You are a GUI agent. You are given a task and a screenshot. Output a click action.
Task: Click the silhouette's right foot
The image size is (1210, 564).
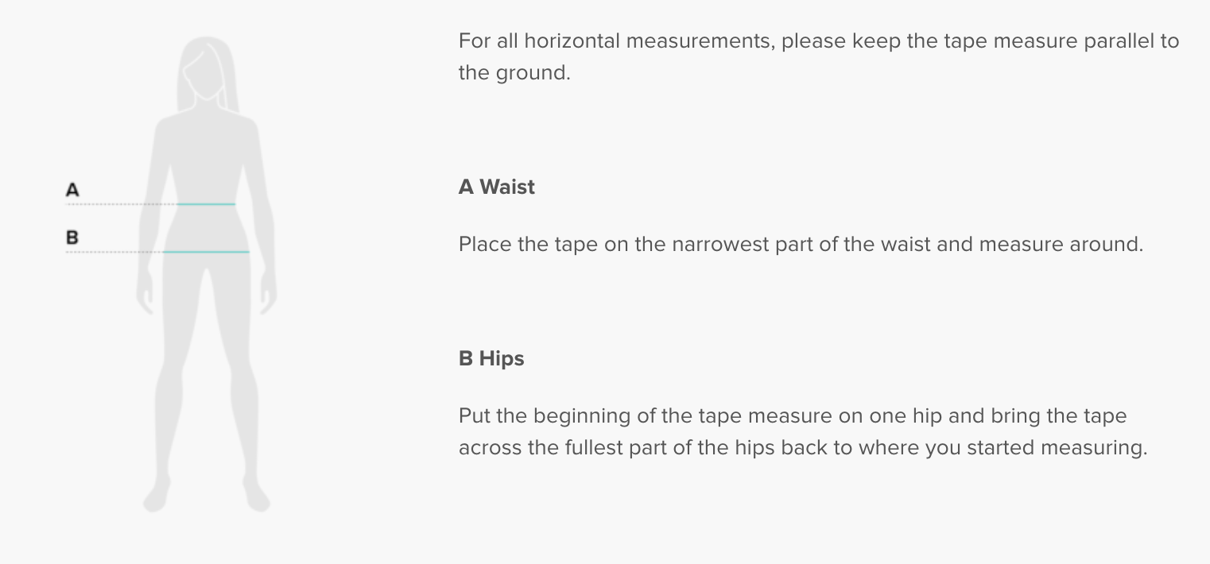tap(256, 496)
